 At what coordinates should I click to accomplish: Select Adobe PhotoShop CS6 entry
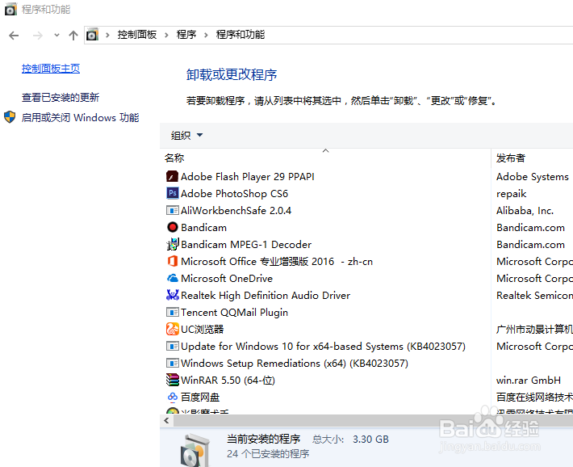[x=234, y=193]
